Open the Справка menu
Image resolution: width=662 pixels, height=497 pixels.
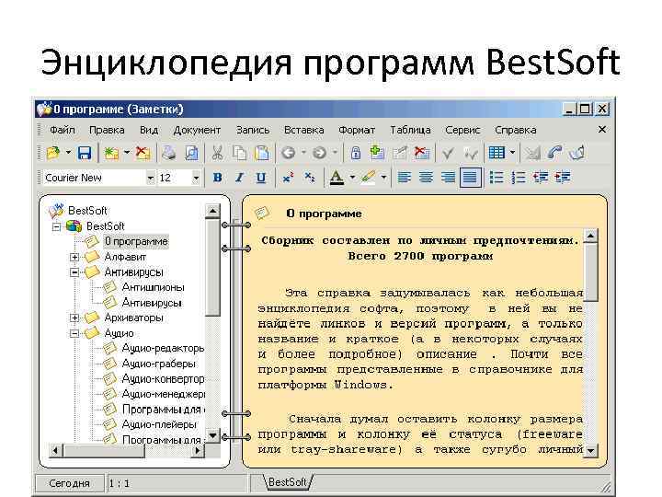(516, 130)
